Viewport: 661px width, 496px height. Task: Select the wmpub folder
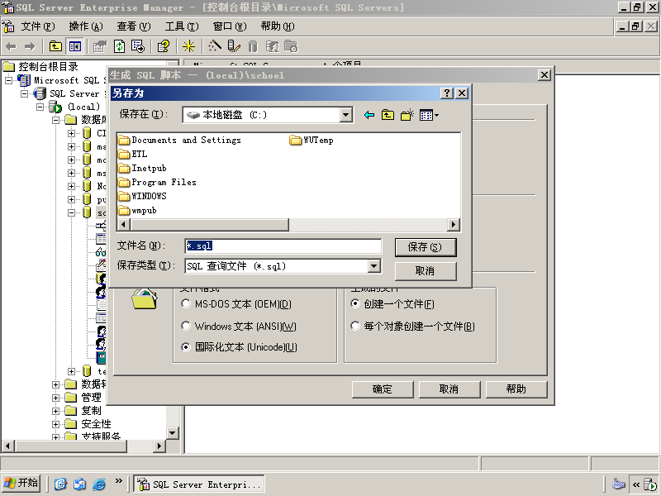[137, 210]
